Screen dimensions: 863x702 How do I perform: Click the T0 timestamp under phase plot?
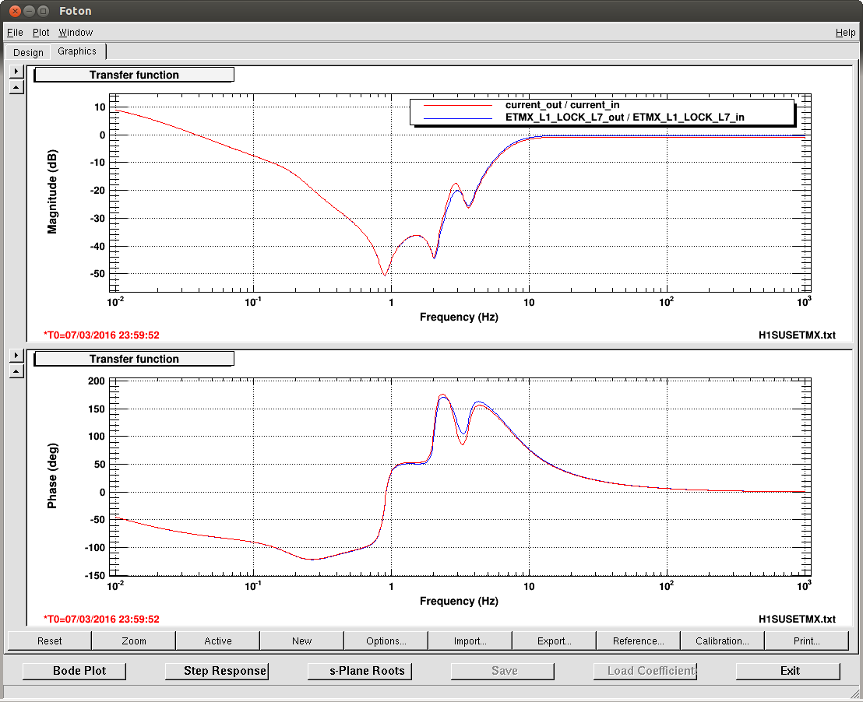(x=102, y=619)
